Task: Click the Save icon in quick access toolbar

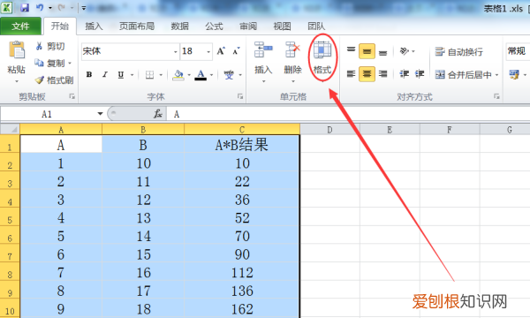Action: pyautogui.click(x=25, y=7)
